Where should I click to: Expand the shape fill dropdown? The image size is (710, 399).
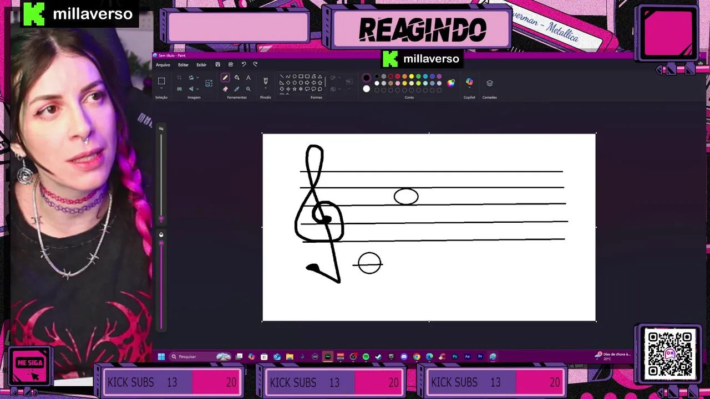coord(339,89)
